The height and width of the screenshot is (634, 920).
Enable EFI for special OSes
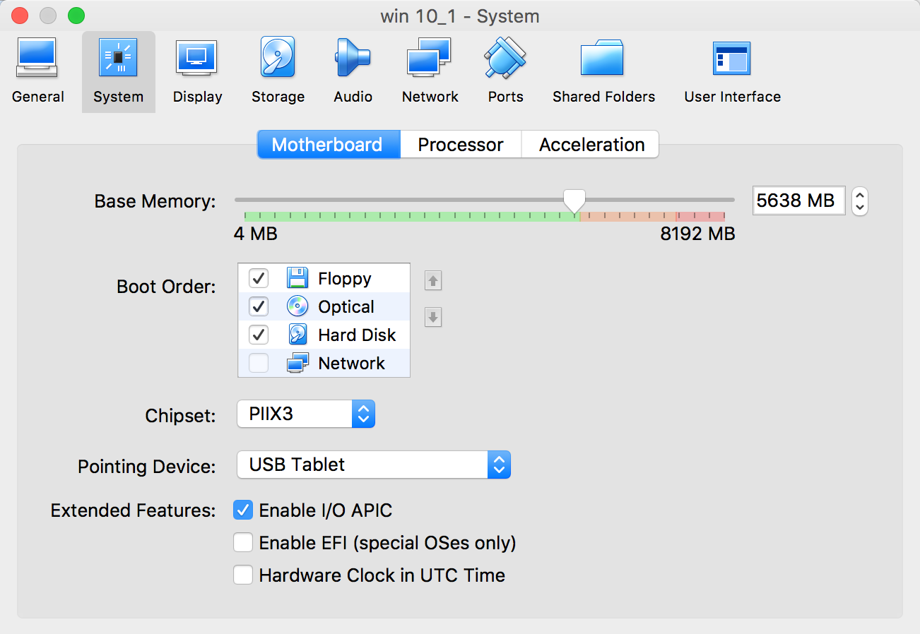click(243, 542)
